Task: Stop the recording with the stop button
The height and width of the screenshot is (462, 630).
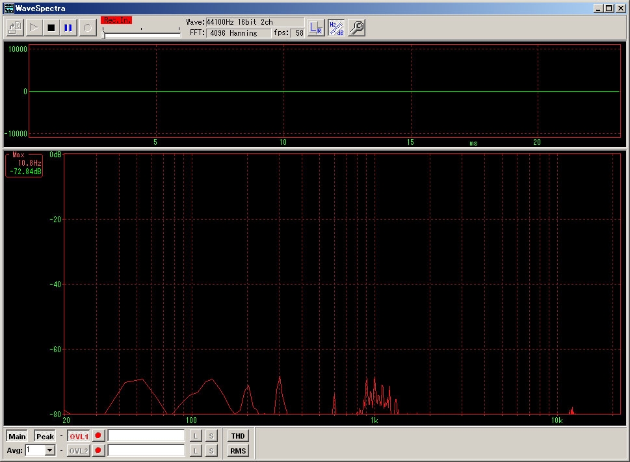Action: click(x=51, y=28)
